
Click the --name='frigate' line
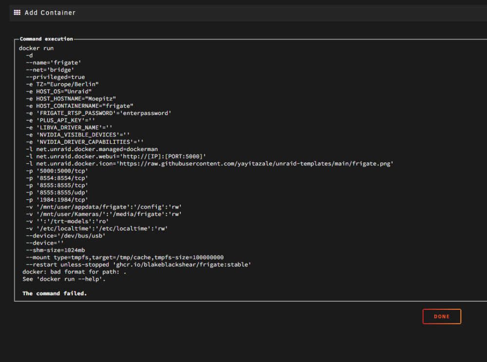pyautogui.click(x=54, y=62)
